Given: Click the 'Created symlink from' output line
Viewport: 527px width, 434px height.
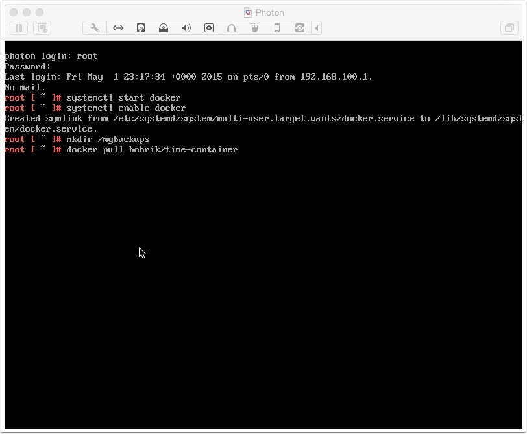Looking at the screenshot, I should tap(263, 118).
